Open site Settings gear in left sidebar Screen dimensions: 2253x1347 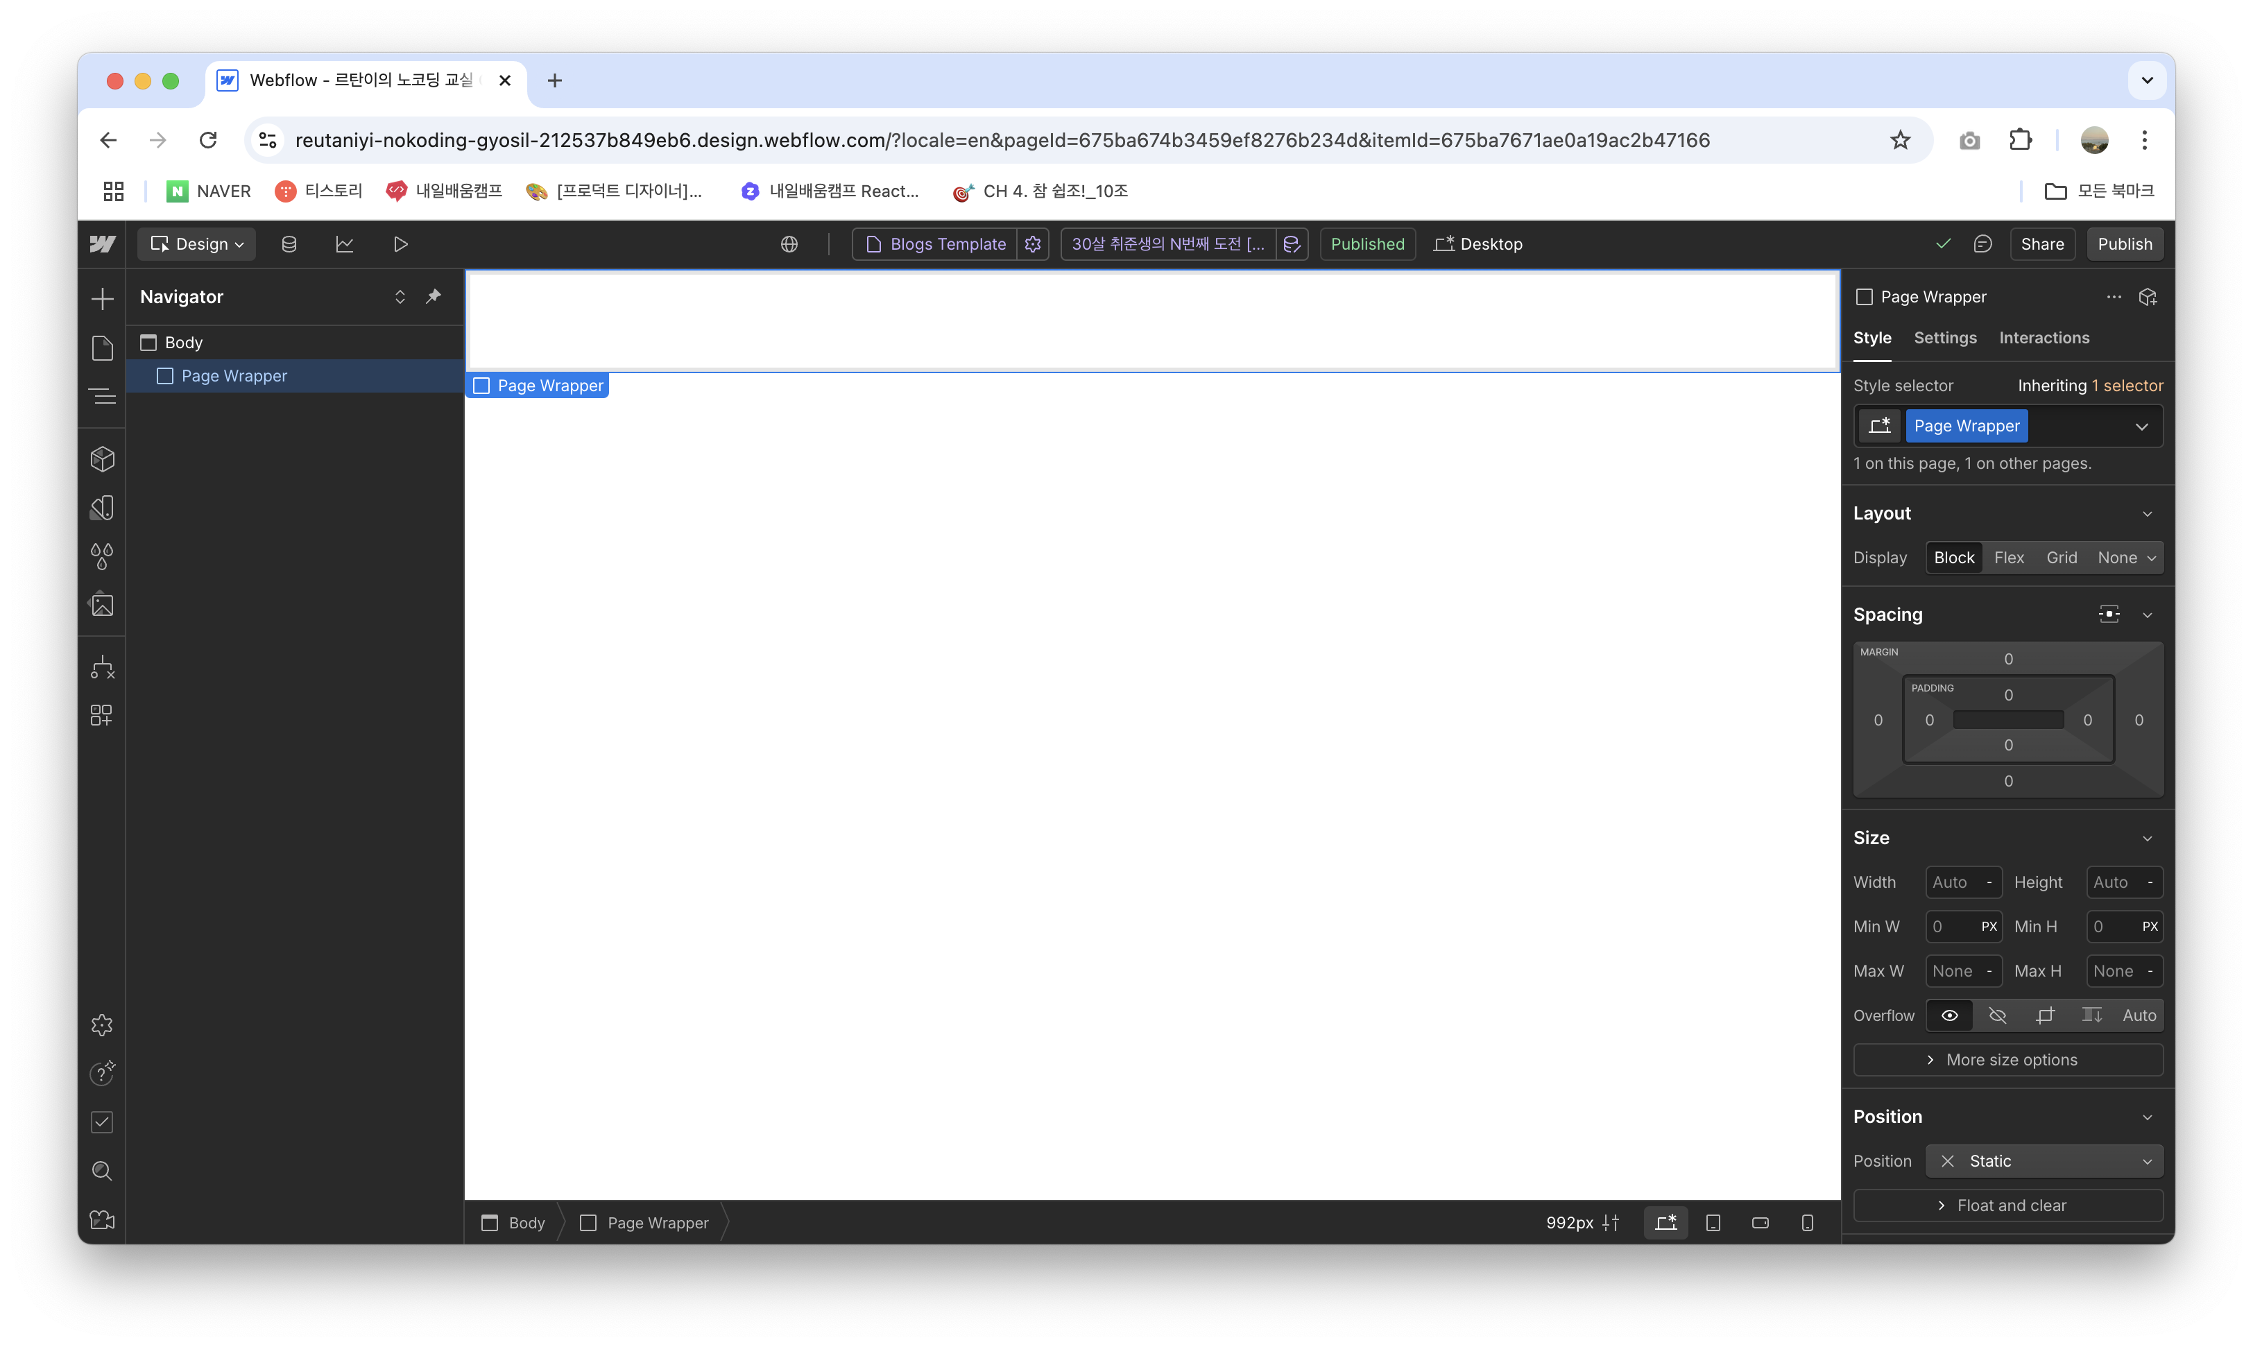point(103,1024)
